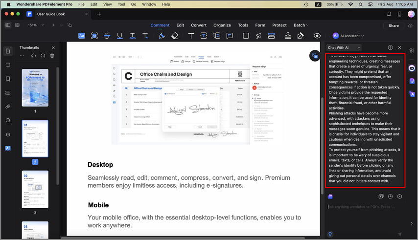Open the Search panel in sidebar
This screenshot has width=418, height=240.
(x=8, y=121)
